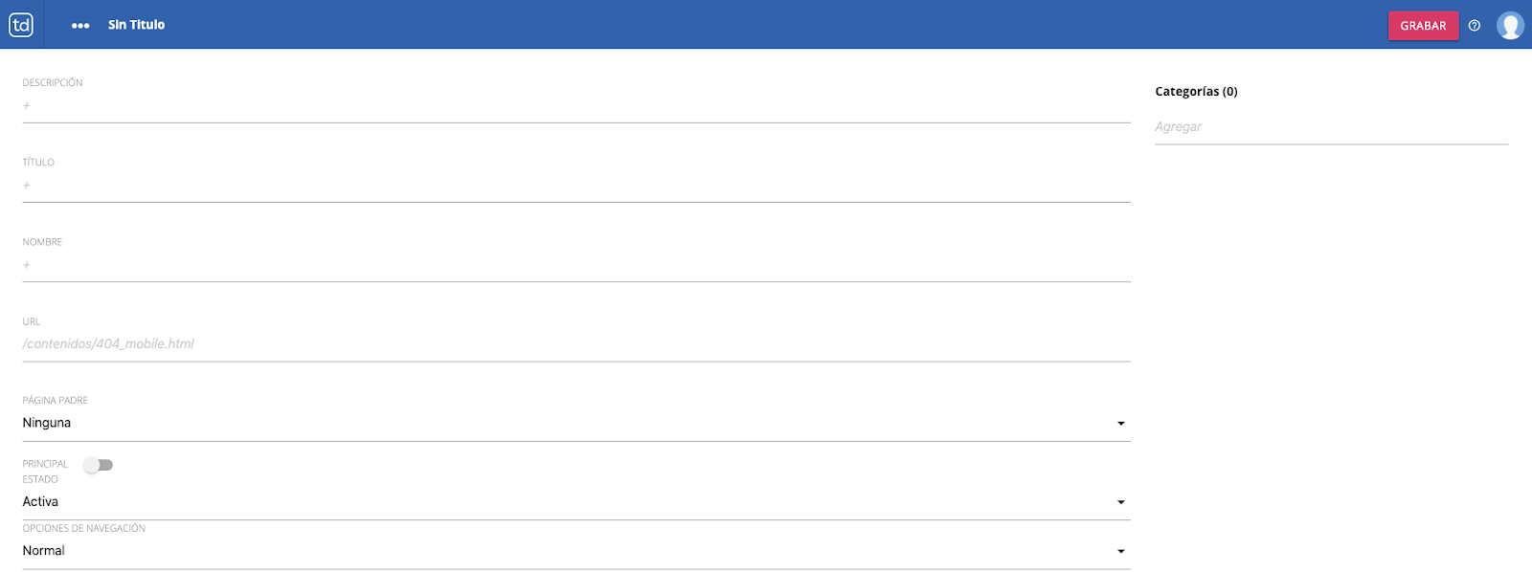Open the three-dots options menu
The width and height of the screenshot is (1532, 572).
[x=80, y=26]
